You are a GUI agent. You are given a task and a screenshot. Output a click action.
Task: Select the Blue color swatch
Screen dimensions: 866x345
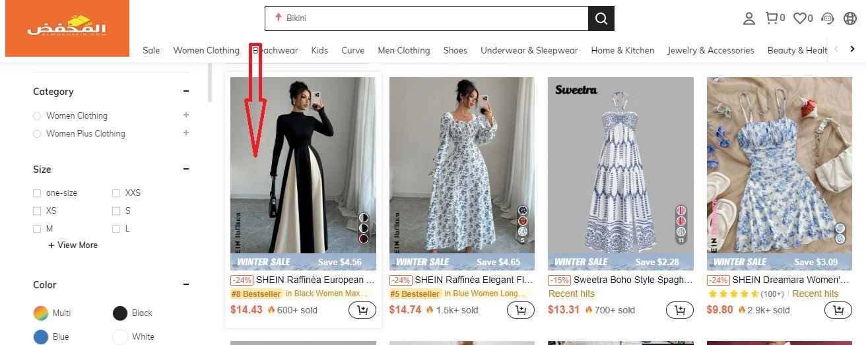(41, 336)
